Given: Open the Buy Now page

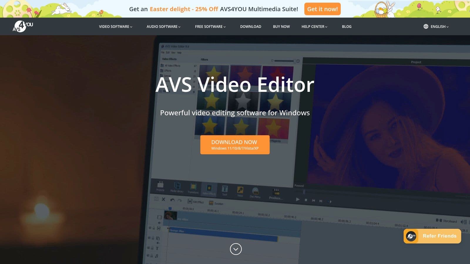Looking at the screenshot, I should point(281,26).
